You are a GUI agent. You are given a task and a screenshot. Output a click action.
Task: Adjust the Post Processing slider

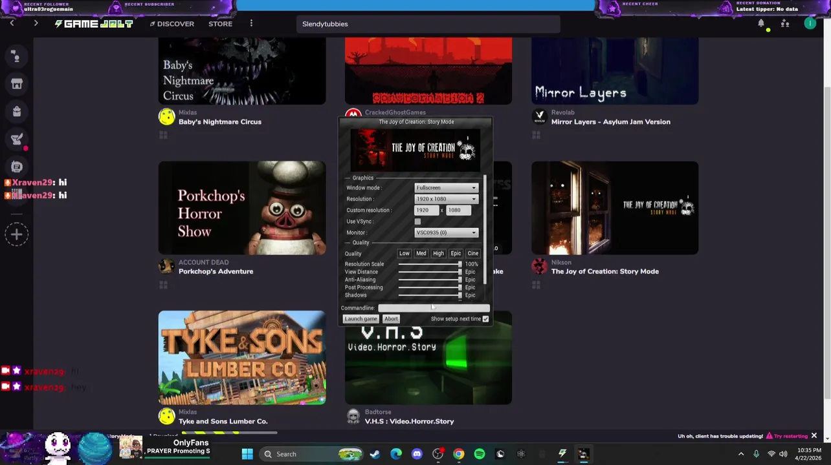pyautogui.click(x=430, y=287)
